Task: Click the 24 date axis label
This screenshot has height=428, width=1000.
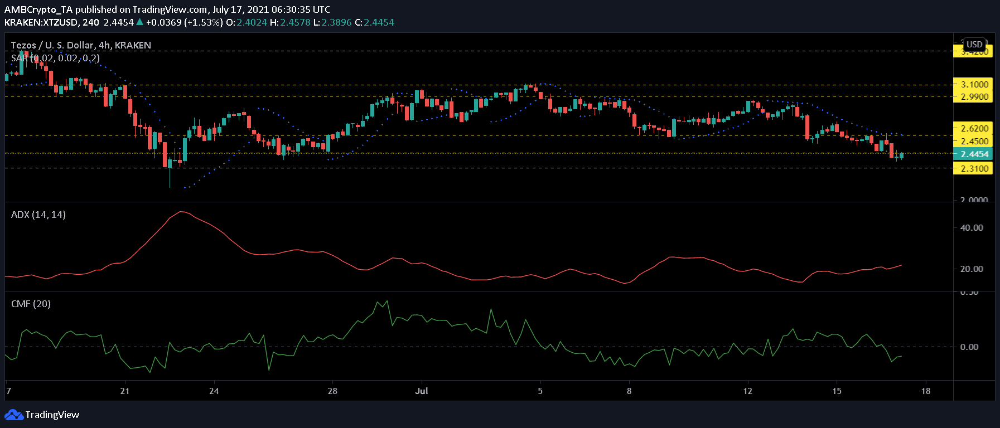Action: (x=214, y=391)
